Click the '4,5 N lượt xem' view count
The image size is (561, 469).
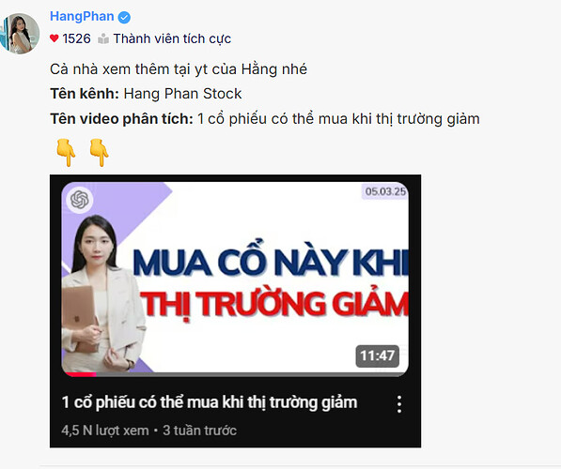click(105, 431)
